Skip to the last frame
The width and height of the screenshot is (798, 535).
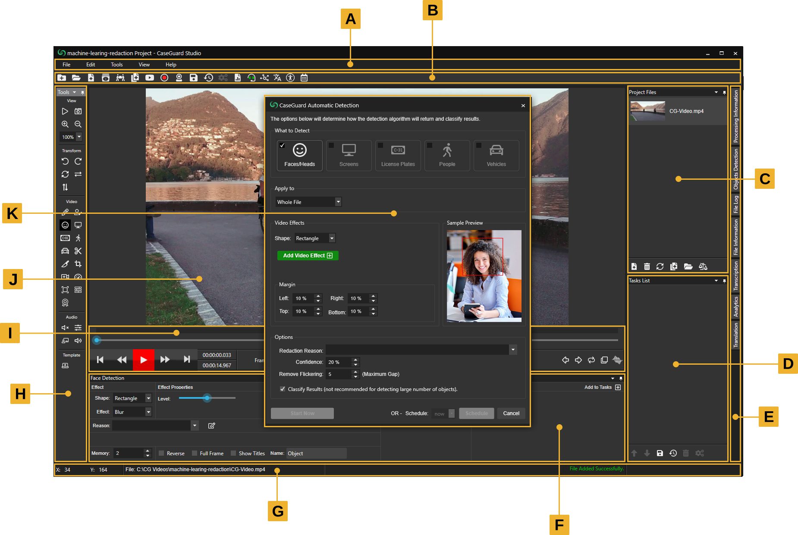[186, 360]
